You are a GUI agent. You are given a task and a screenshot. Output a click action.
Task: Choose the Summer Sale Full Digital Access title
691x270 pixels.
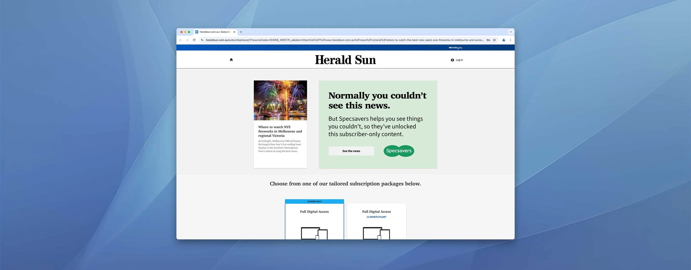(315, 212)
